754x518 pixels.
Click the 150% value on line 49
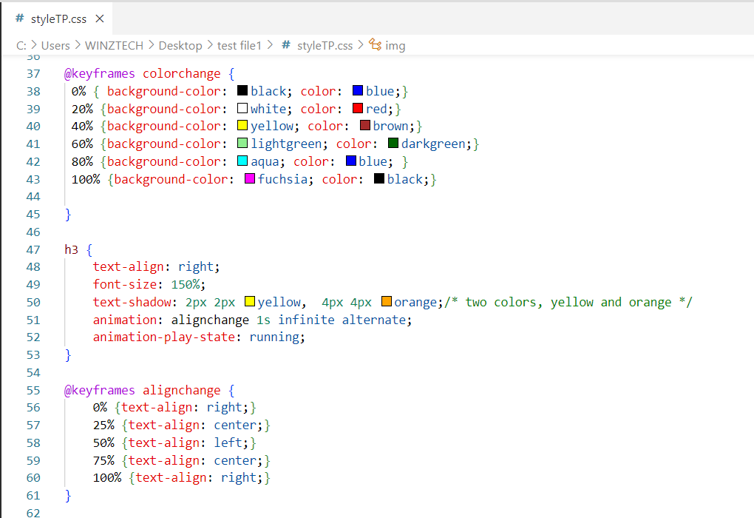click(x=185, y=284)
